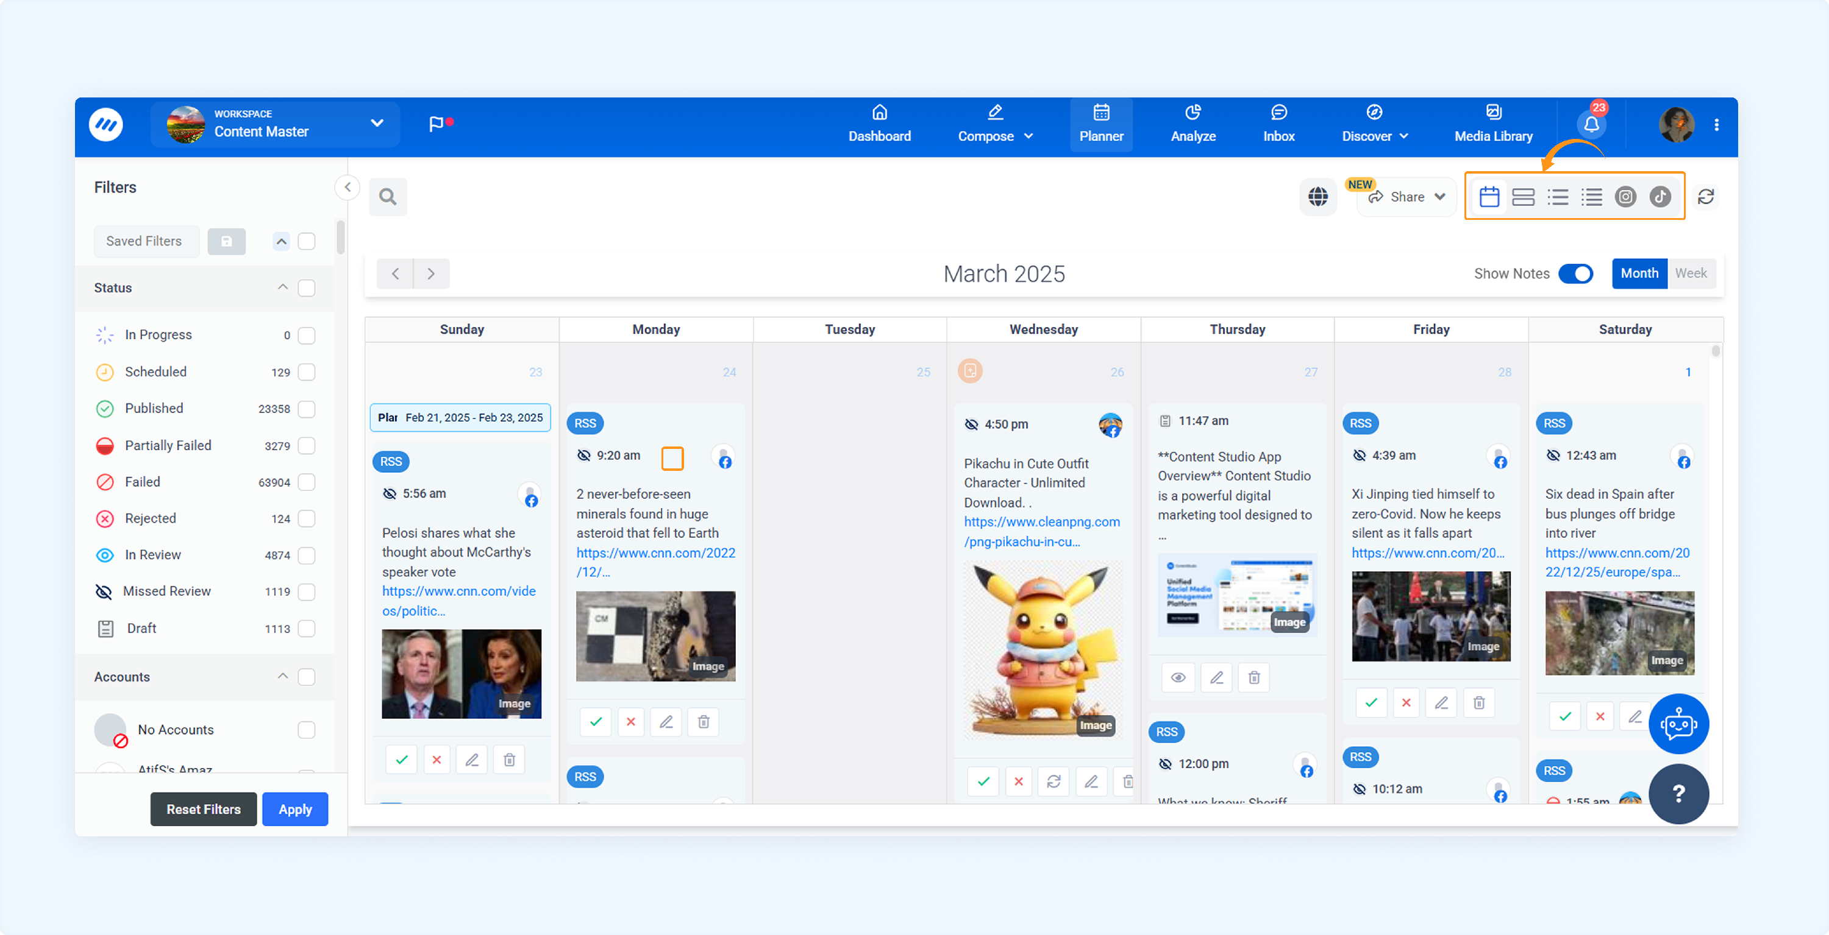The image size is (1829, 935).
Task: Check the Scheduled status checkbox
Action: pyautogui.click(x=307, y=372)
